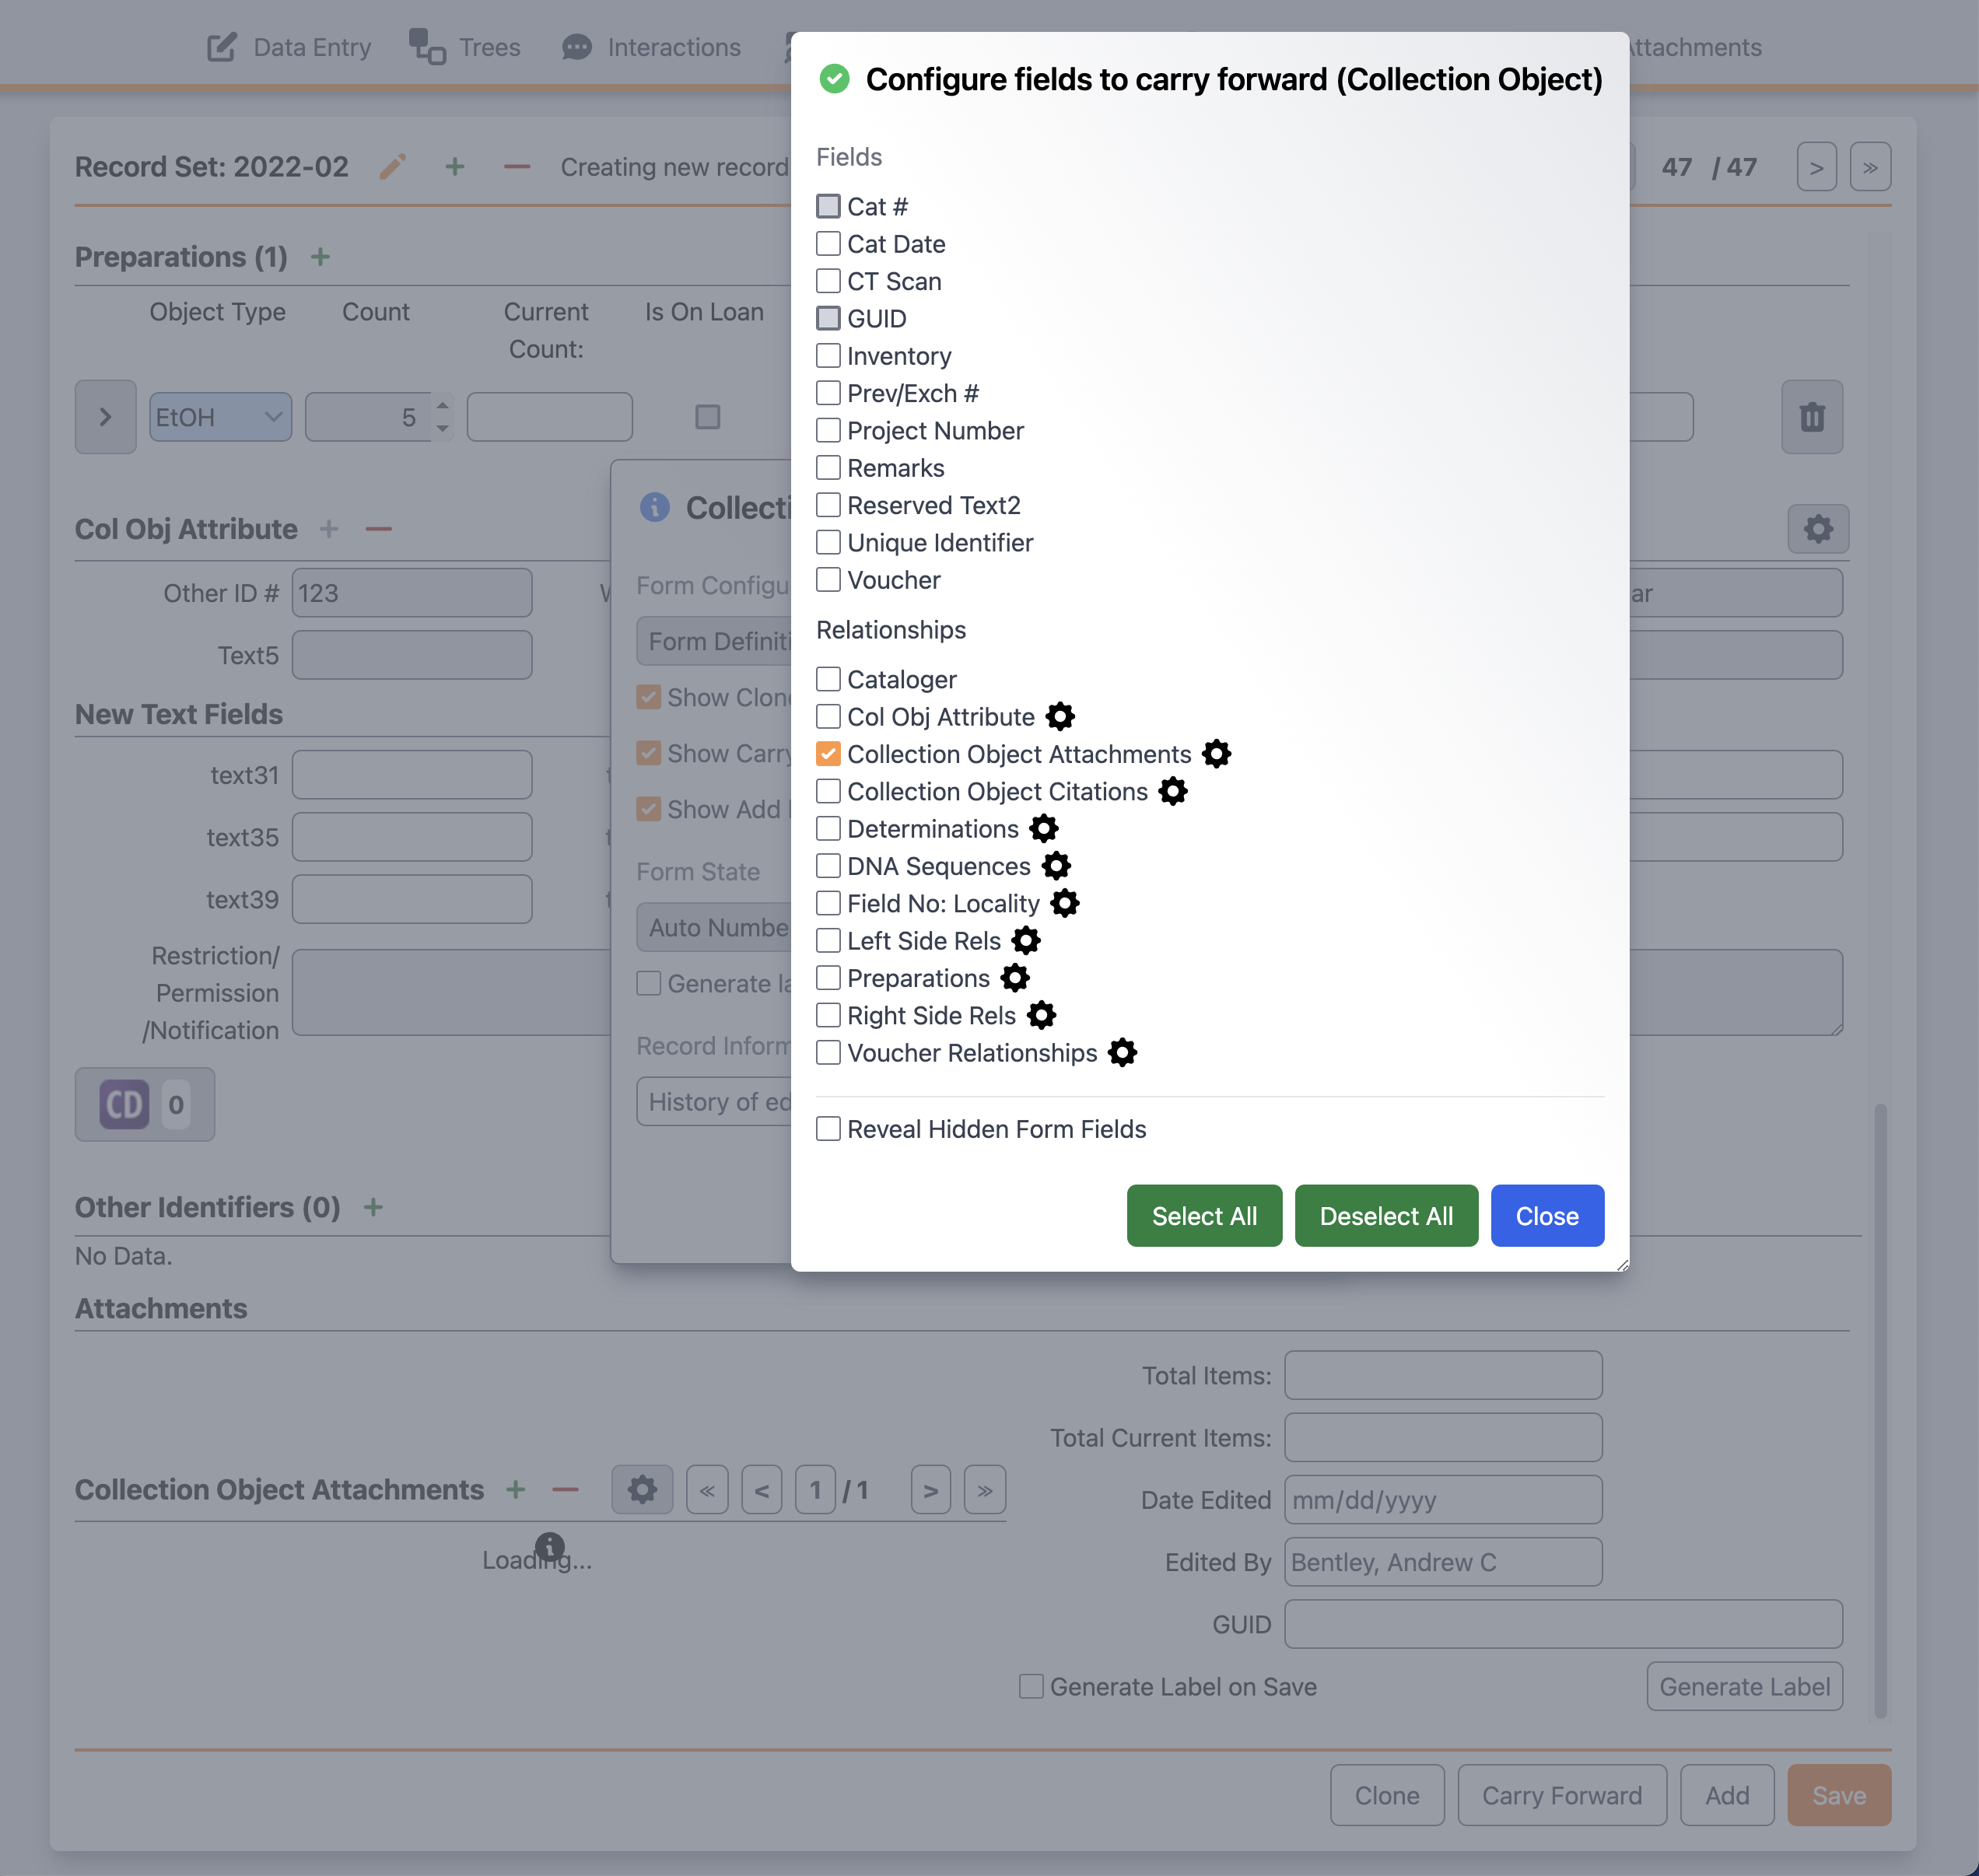Click the Carry Forward button
This screenshot has width=1979, height=1876.
1562,1795
